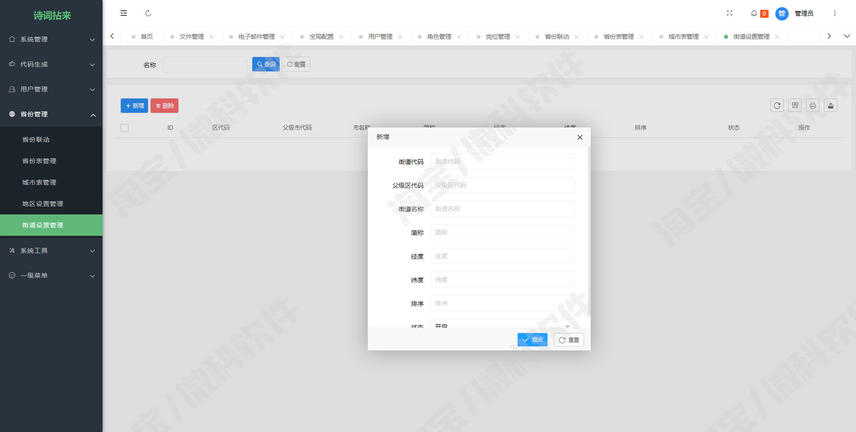This screenshot has height=432, width=856.
Task: Click the red 删除 button
Action: 165,106
